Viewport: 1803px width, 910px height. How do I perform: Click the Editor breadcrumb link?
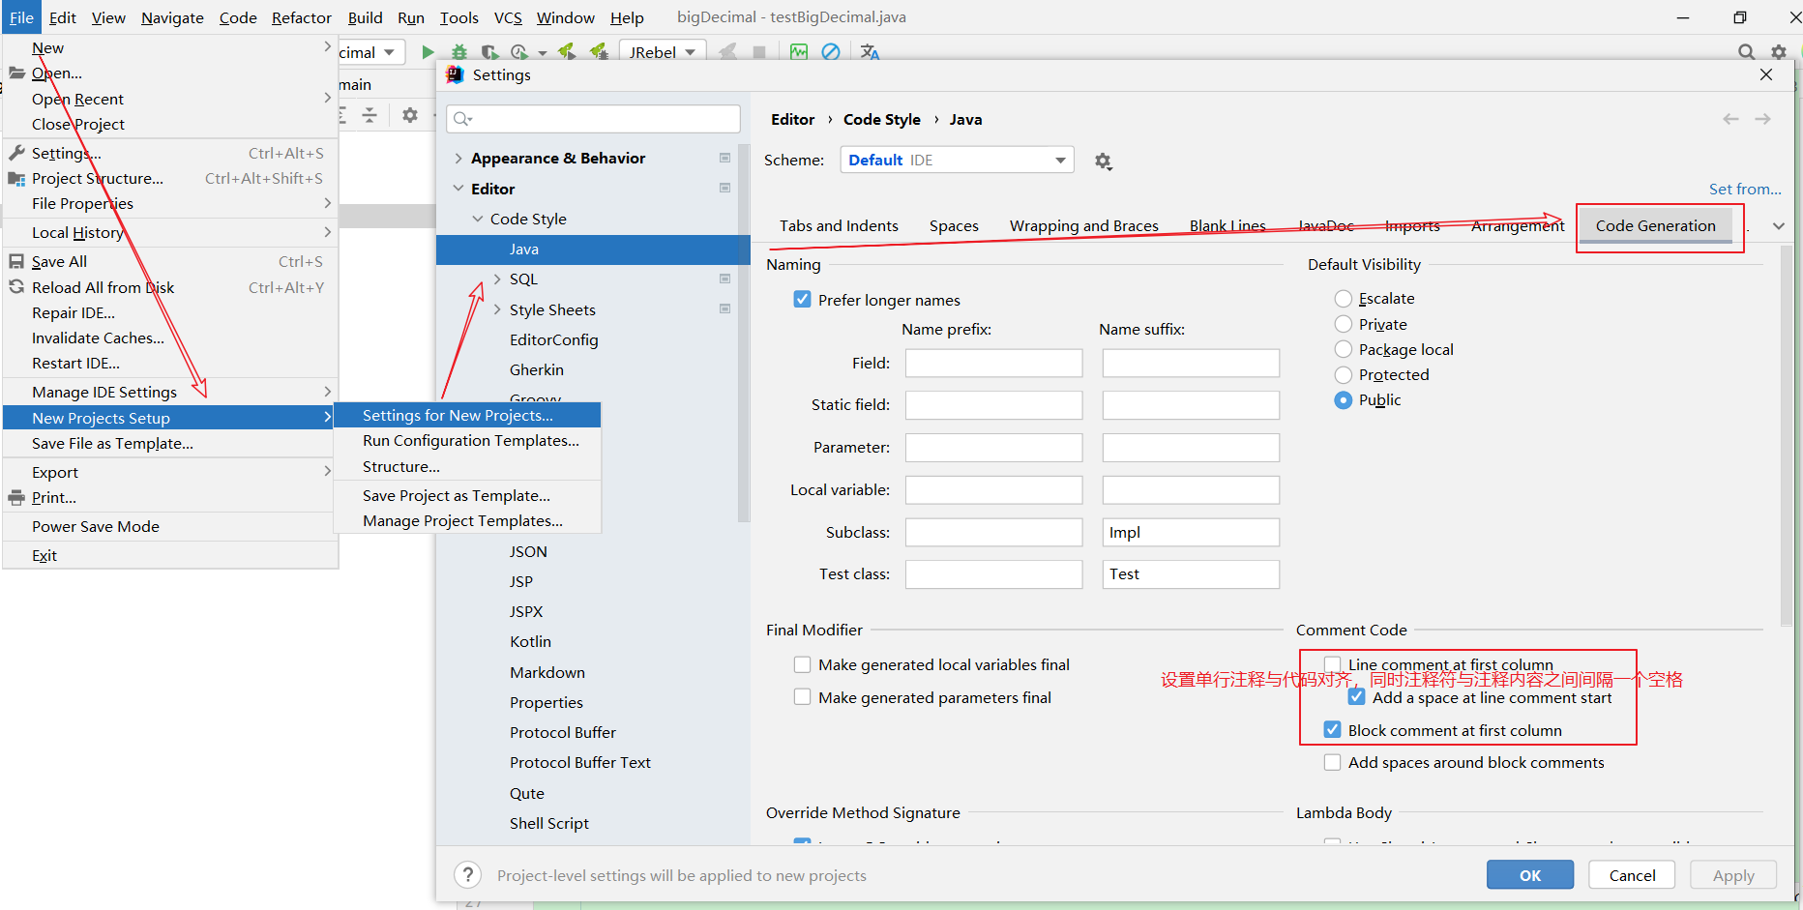[x=792, y=119]
